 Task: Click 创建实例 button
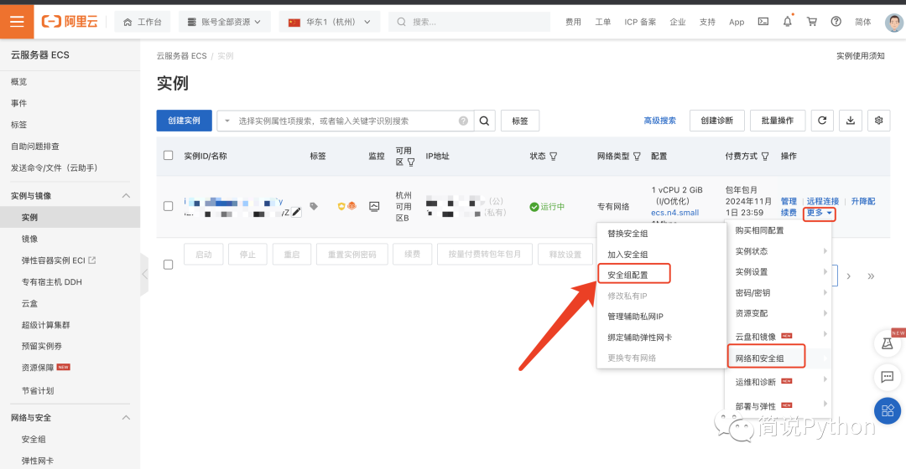184,121
